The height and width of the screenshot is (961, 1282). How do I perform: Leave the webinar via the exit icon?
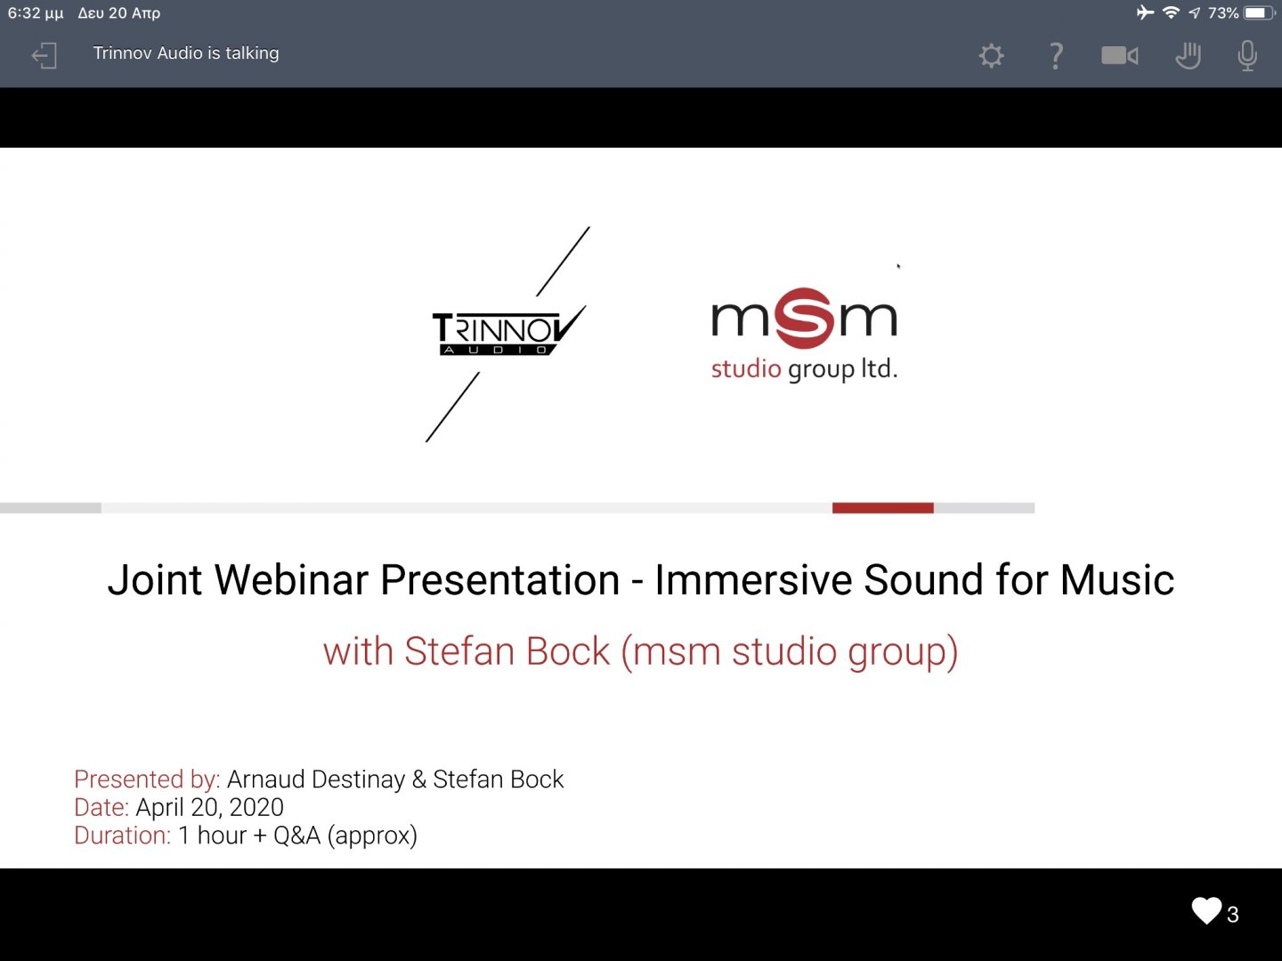pos(45,56)
